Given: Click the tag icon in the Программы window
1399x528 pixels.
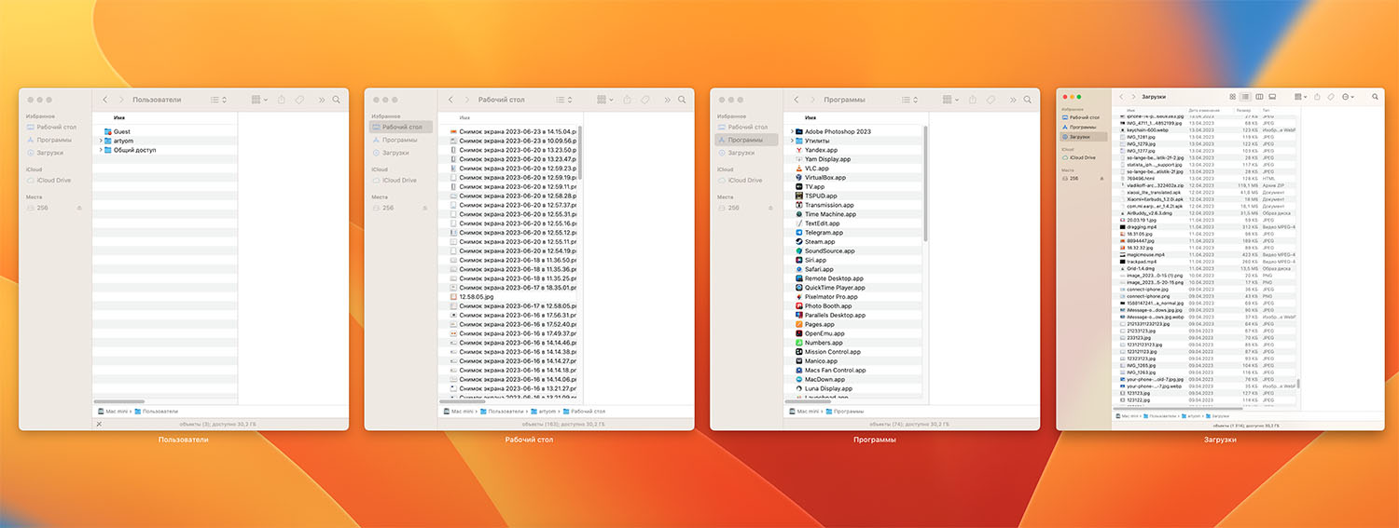Looking at the screenshot, I should point(990,100).
